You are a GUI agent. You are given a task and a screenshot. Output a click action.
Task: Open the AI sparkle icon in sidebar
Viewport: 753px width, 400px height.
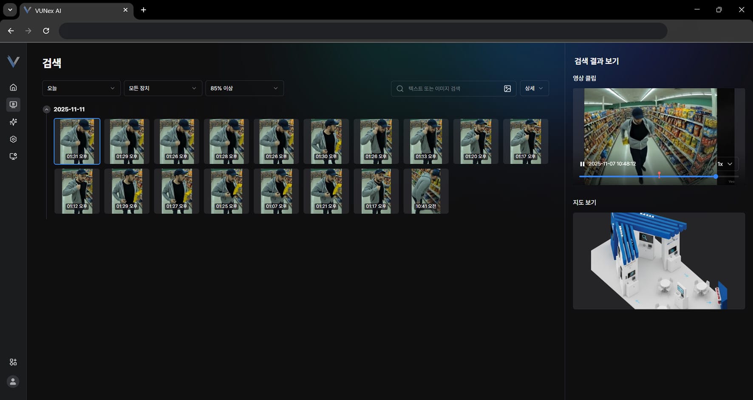(13, 122)
